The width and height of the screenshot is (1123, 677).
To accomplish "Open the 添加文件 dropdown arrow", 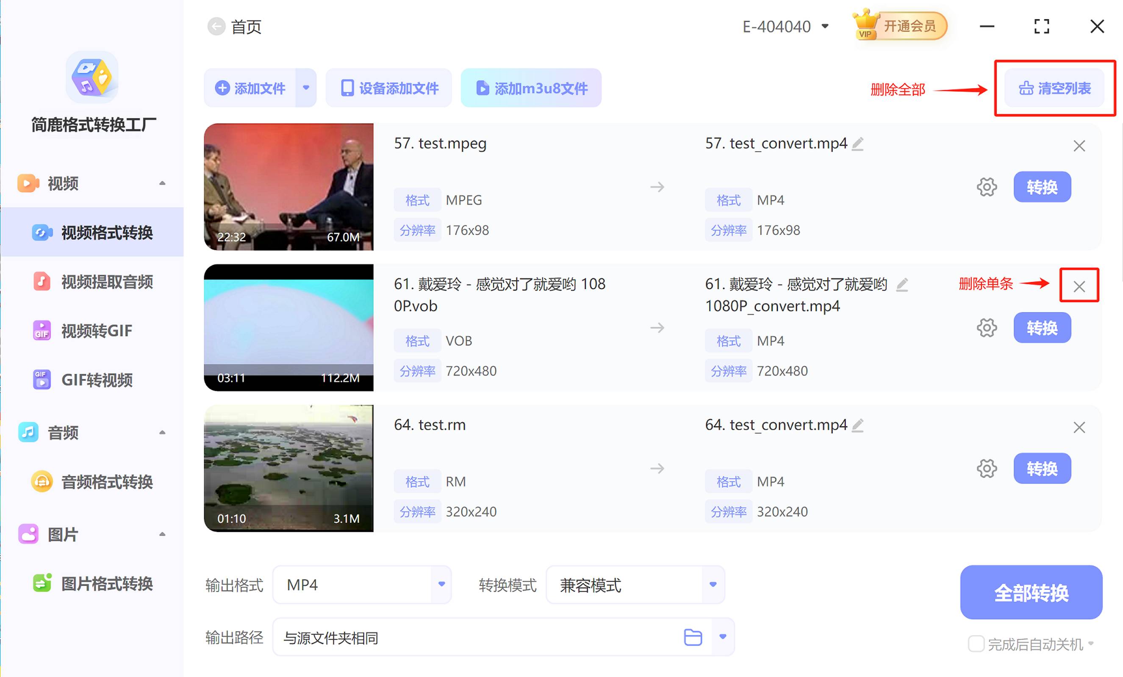I will tap(306, 88).
